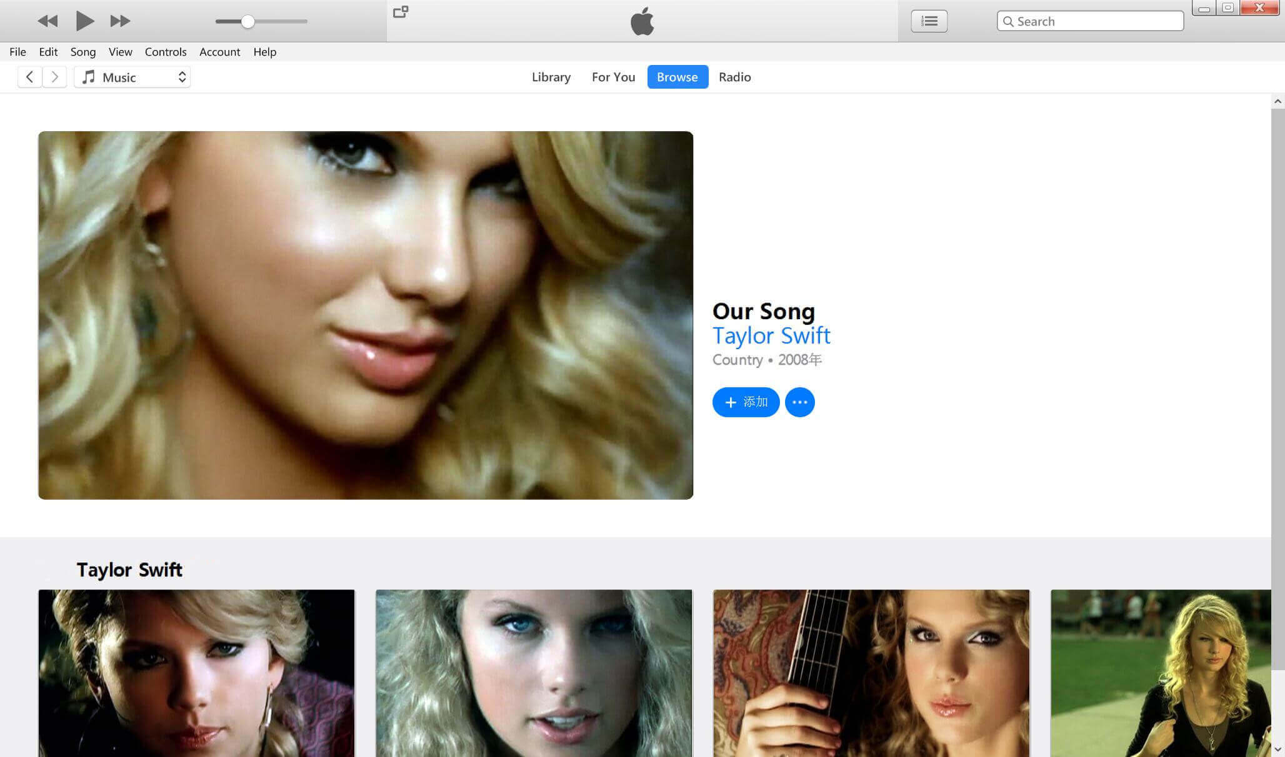Click the more options ellipsis button
Viewport: 1285px width, 757px height.
(x=799, y=401)
